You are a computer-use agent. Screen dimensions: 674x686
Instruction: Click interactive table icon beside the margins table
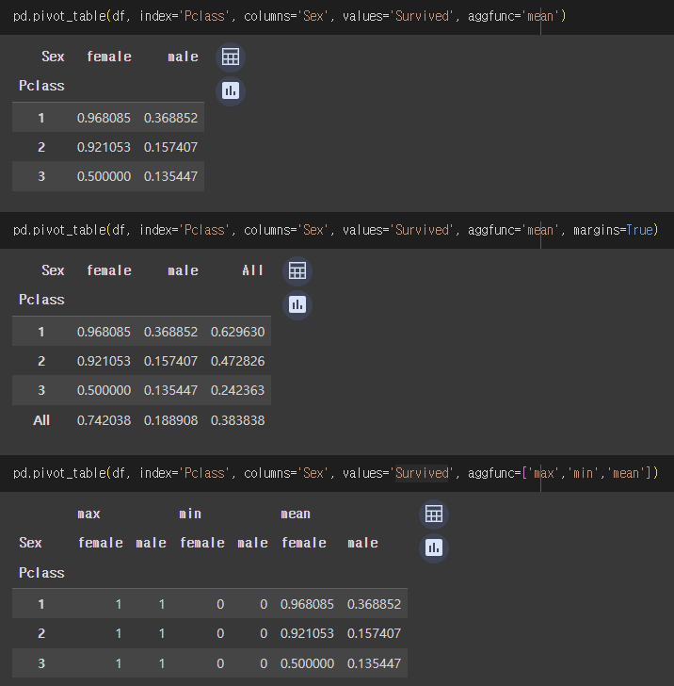pyautogui.click(x=297, y=270)
